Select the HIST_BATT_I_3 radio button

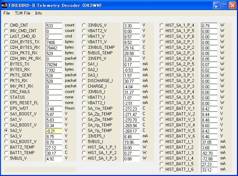pyautogui.click(x=162, y=153)
